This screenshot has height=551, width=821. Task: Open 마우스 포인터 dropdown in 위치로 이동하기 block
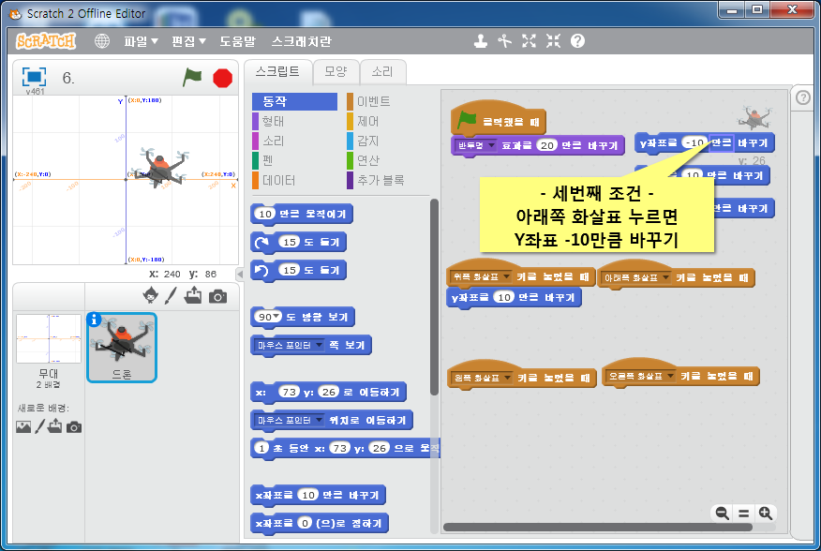click(289, 420)
